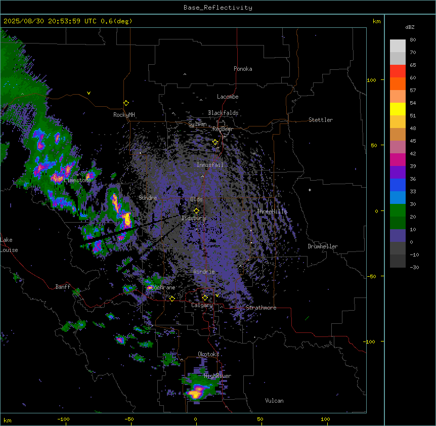Select the Olds label
The width and height of the screenshot is (436, 426).
196,199
